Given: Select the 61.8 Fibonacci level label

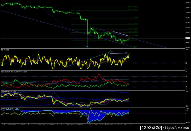Looking at the screenshot, I should tap(133, 29).
